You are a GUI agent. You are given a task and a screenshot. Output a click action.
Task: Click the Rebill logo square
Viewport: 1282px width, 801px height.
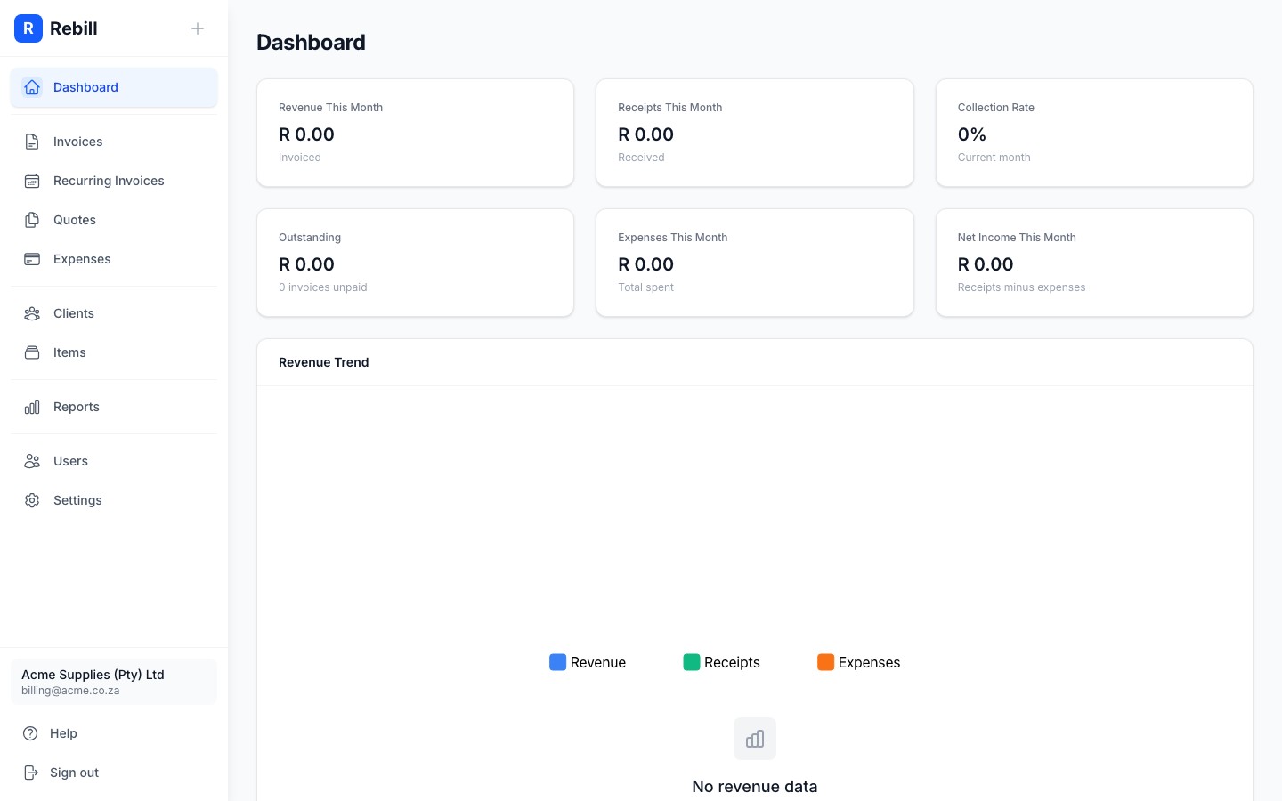28,28
